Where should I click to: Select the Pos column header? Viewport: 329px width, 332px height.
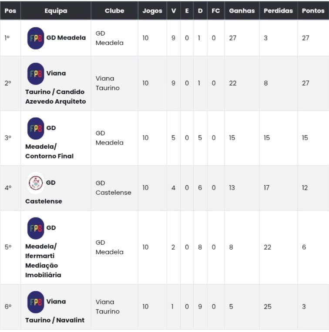[x=10, y=11]
